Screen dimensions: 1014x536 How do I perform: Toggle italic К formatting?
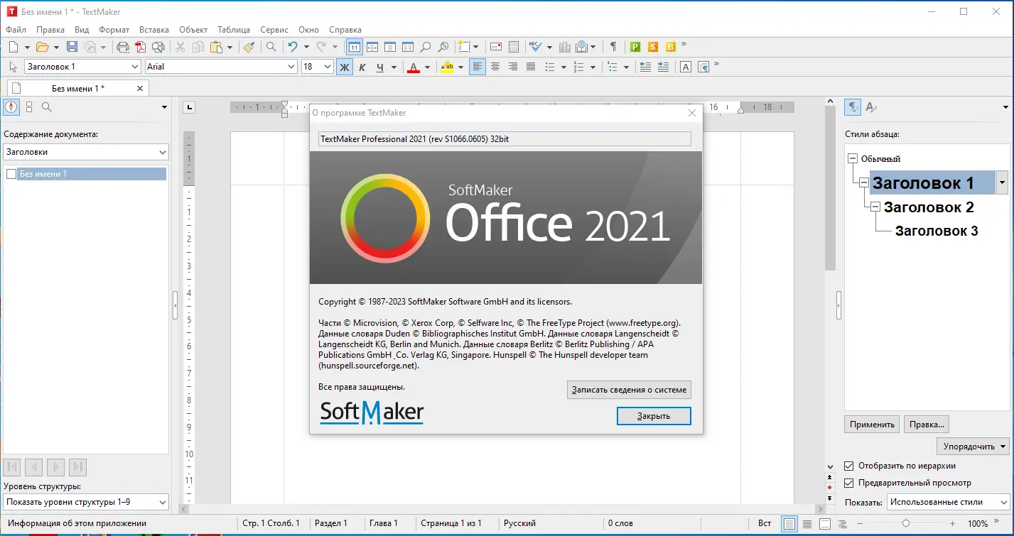(x=362, y=67)
